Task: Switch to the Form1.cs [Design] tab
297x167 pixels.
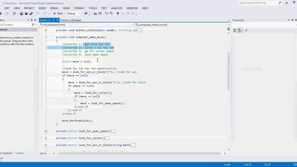Action: (x=71, y=20)
